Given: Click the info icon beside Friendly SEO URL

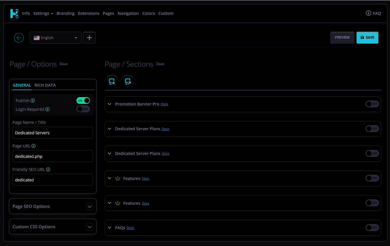Looking at the screenshot, I should point(48,170).
